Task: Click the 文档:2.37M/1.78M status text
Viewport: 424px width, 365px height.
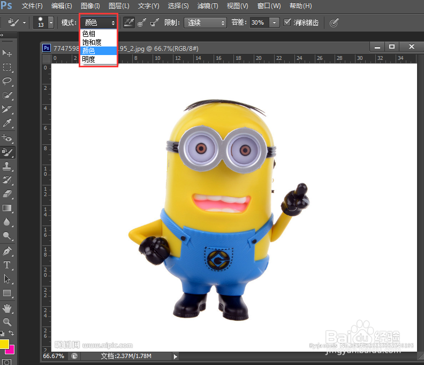Action: (x=126, y=356)
